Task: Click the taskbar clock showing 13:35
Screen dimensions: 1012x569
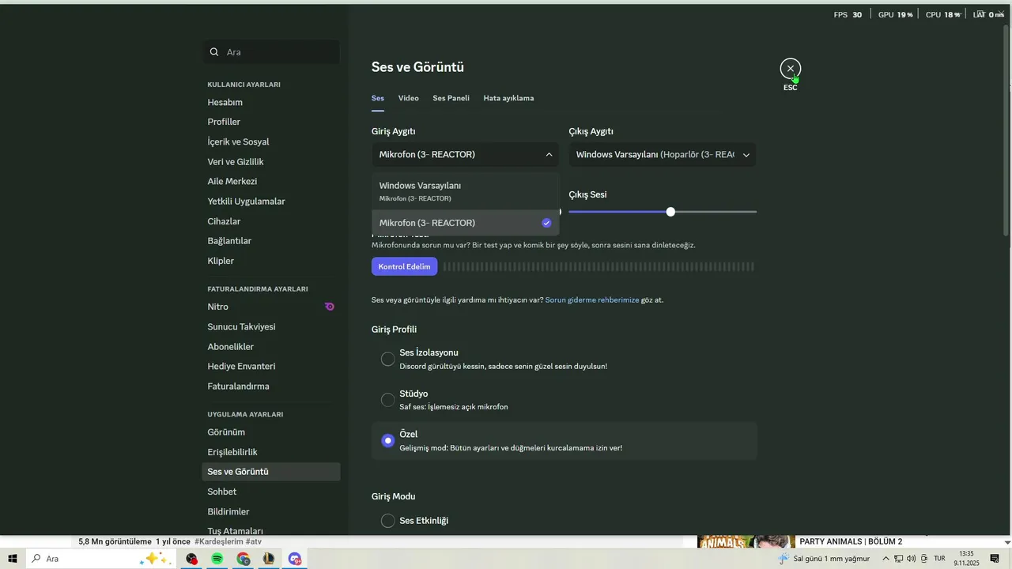Action: tap(966, 559)
